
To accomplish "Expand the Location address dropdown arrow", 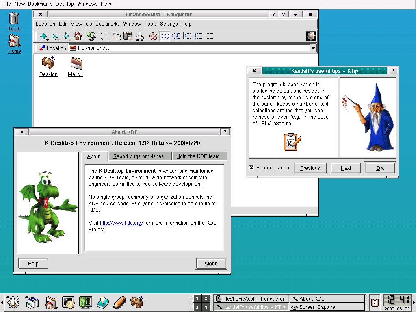I will (313, 48).
